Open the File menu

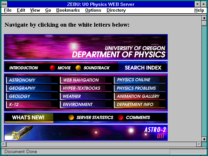coord(8,10)
